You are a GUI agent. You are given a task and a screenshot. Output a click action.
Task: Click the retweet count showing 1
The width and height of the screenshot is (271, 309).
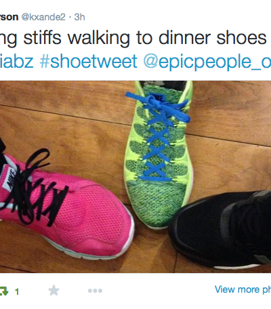coord(17,292)
